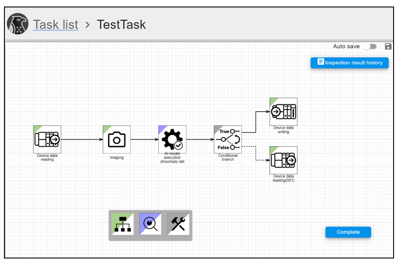Select the Device data reading(001) node
This screenshot has height=265, width=398.
(283, 160)
